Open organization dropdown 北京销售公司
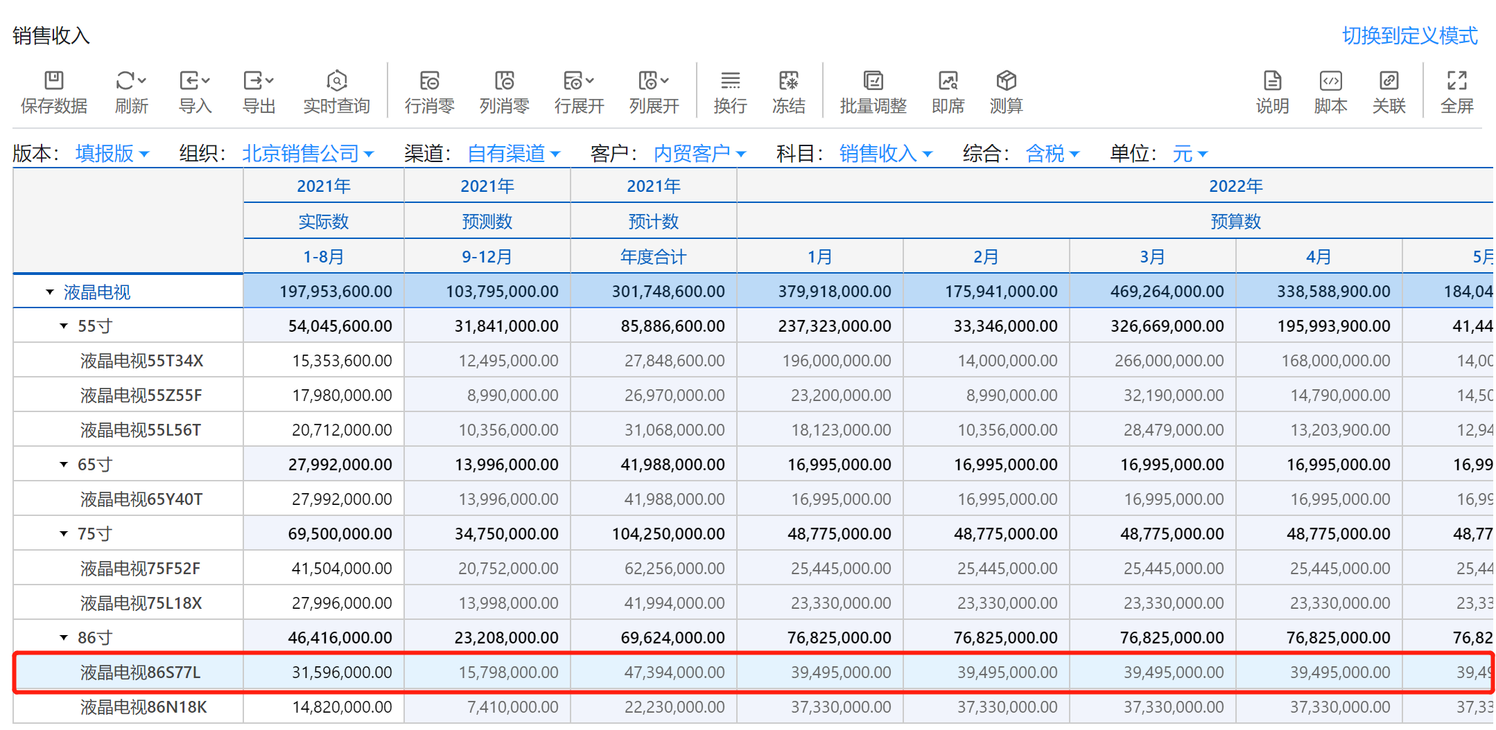Screen dimensions: 1496x730 (x=308, y=153)
